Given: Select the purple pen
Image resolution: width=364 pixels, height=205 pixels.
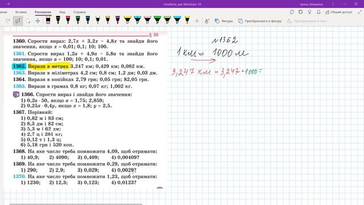Looking at the screenshot, I should point(118,20).
